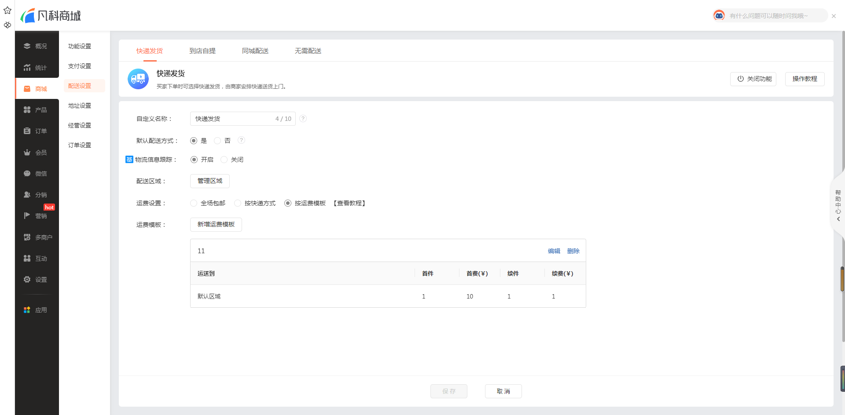
Task: Click the star favorite icon at top left
Action: (7, 11)
